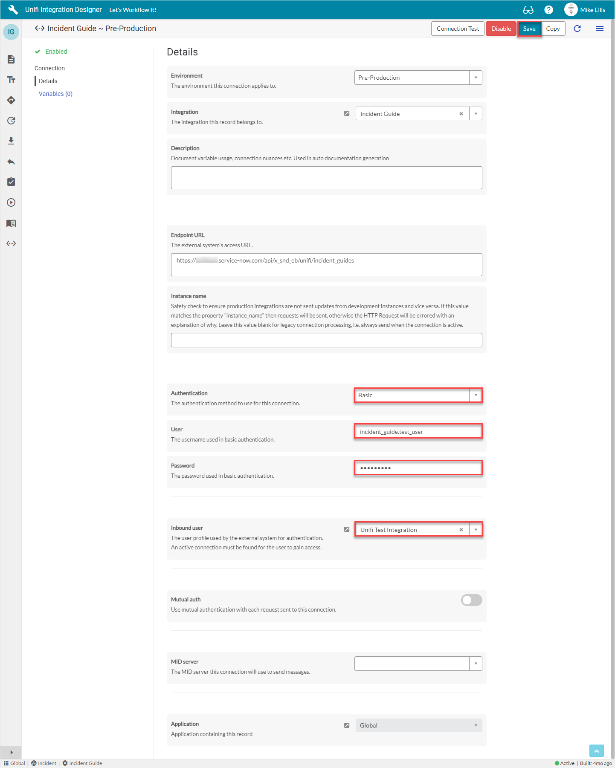Open Variables (0) in left navigation
615x768 pixels.
pyautogui.click(x=55, y=94)
